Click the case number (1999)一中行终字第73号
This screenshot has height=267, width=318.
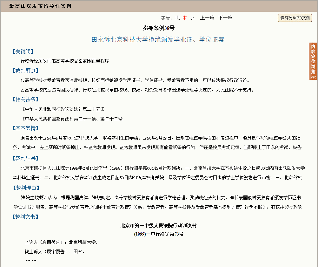pos(159,234)
